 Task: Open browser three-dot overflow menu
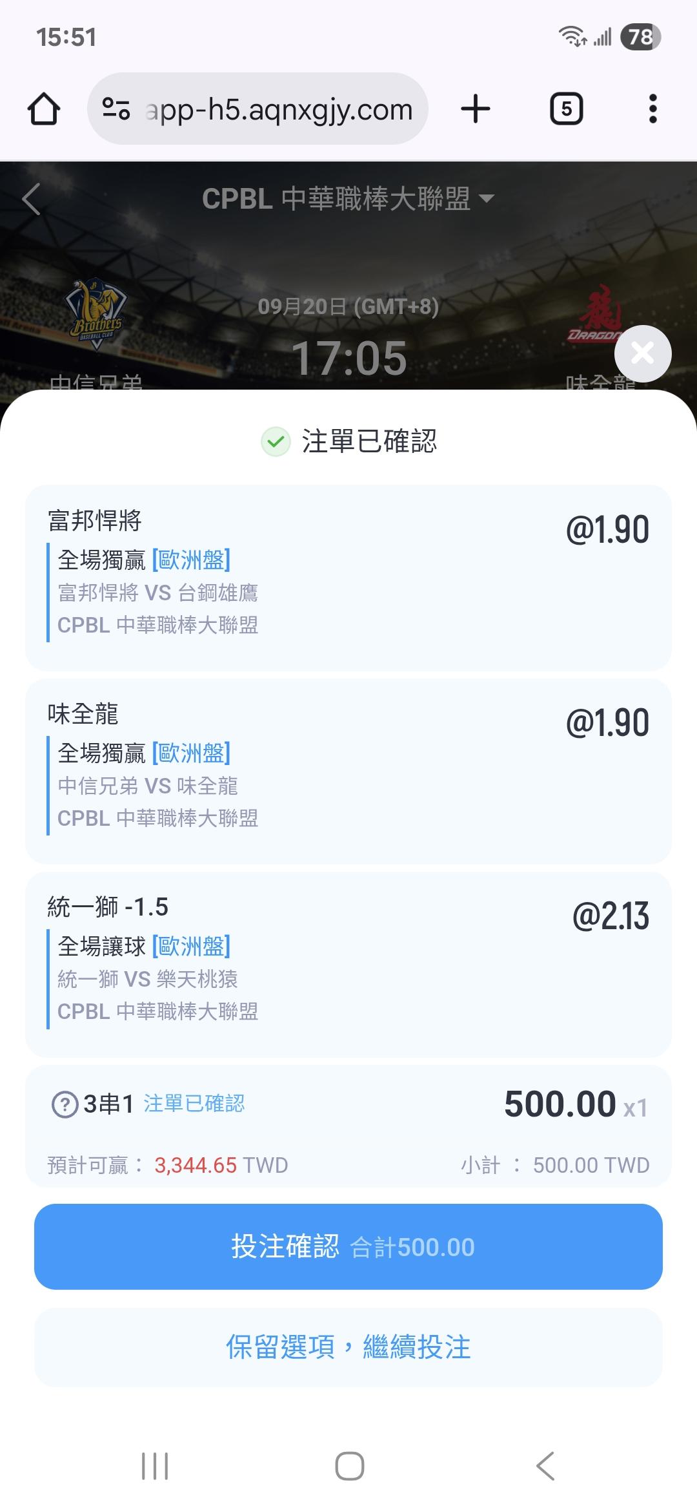[653, 109]
